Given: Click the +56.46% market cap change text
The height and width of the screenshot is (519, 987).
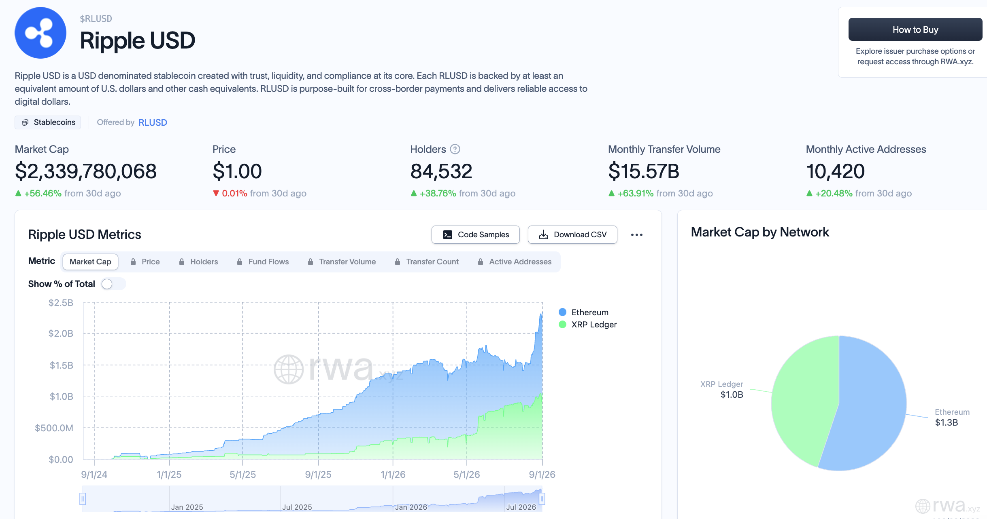Looking at the screenshot, I should pos(43,194).
